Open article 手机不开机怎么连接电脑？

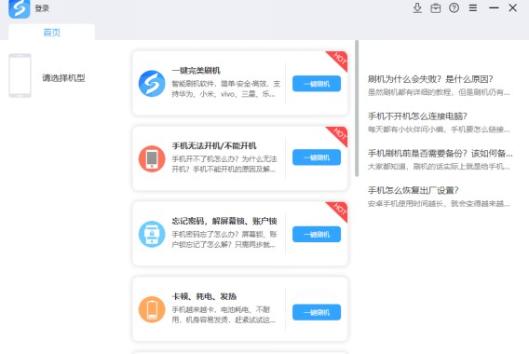417,116
